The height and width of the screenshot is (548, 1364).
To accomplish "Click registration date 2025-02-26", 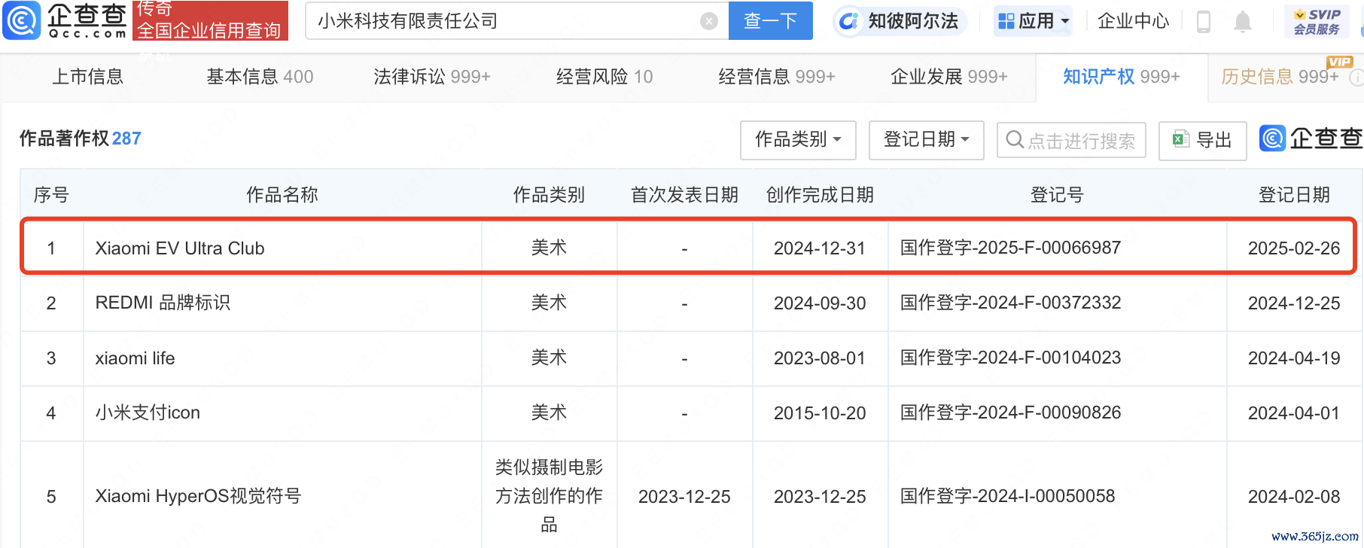I will 1294,248.
